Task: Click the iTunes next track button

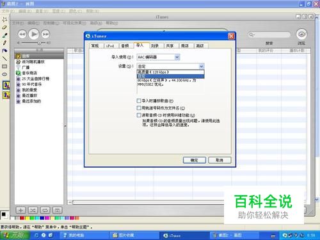Action: pos(45,34)
